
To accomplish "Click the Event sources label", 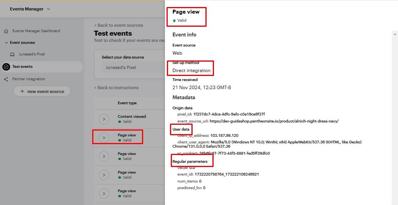I will [22, 43].
